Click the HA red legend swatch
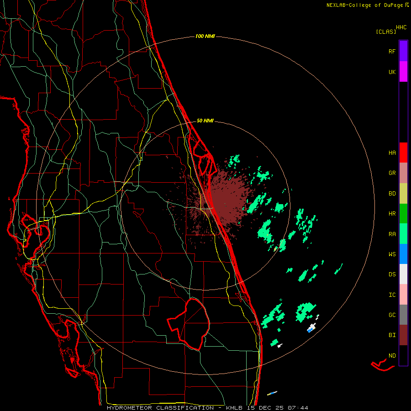Viewport: 411px width, 411px height. coord(403,153)
